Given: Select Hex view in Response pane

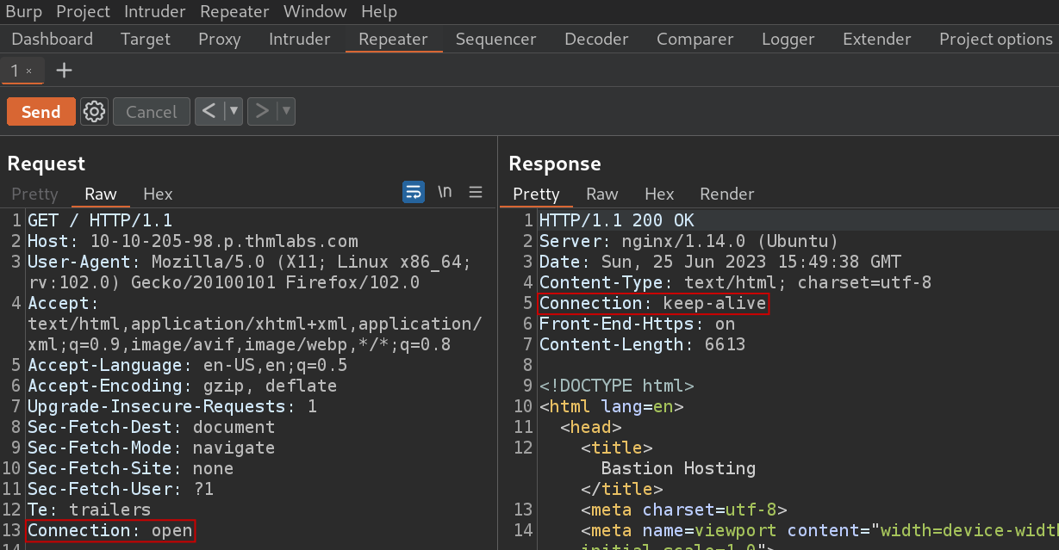Looking at the screenshot, I should [x=659, y=194].
